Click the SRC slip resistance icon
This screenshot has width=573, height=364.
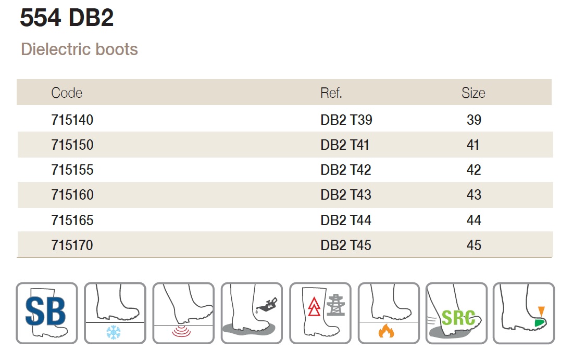tap(456, 313)
